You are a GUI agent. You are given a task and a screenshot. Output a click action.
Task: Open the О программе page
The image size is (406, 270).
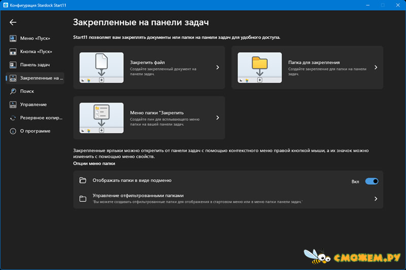coord(35,131)
